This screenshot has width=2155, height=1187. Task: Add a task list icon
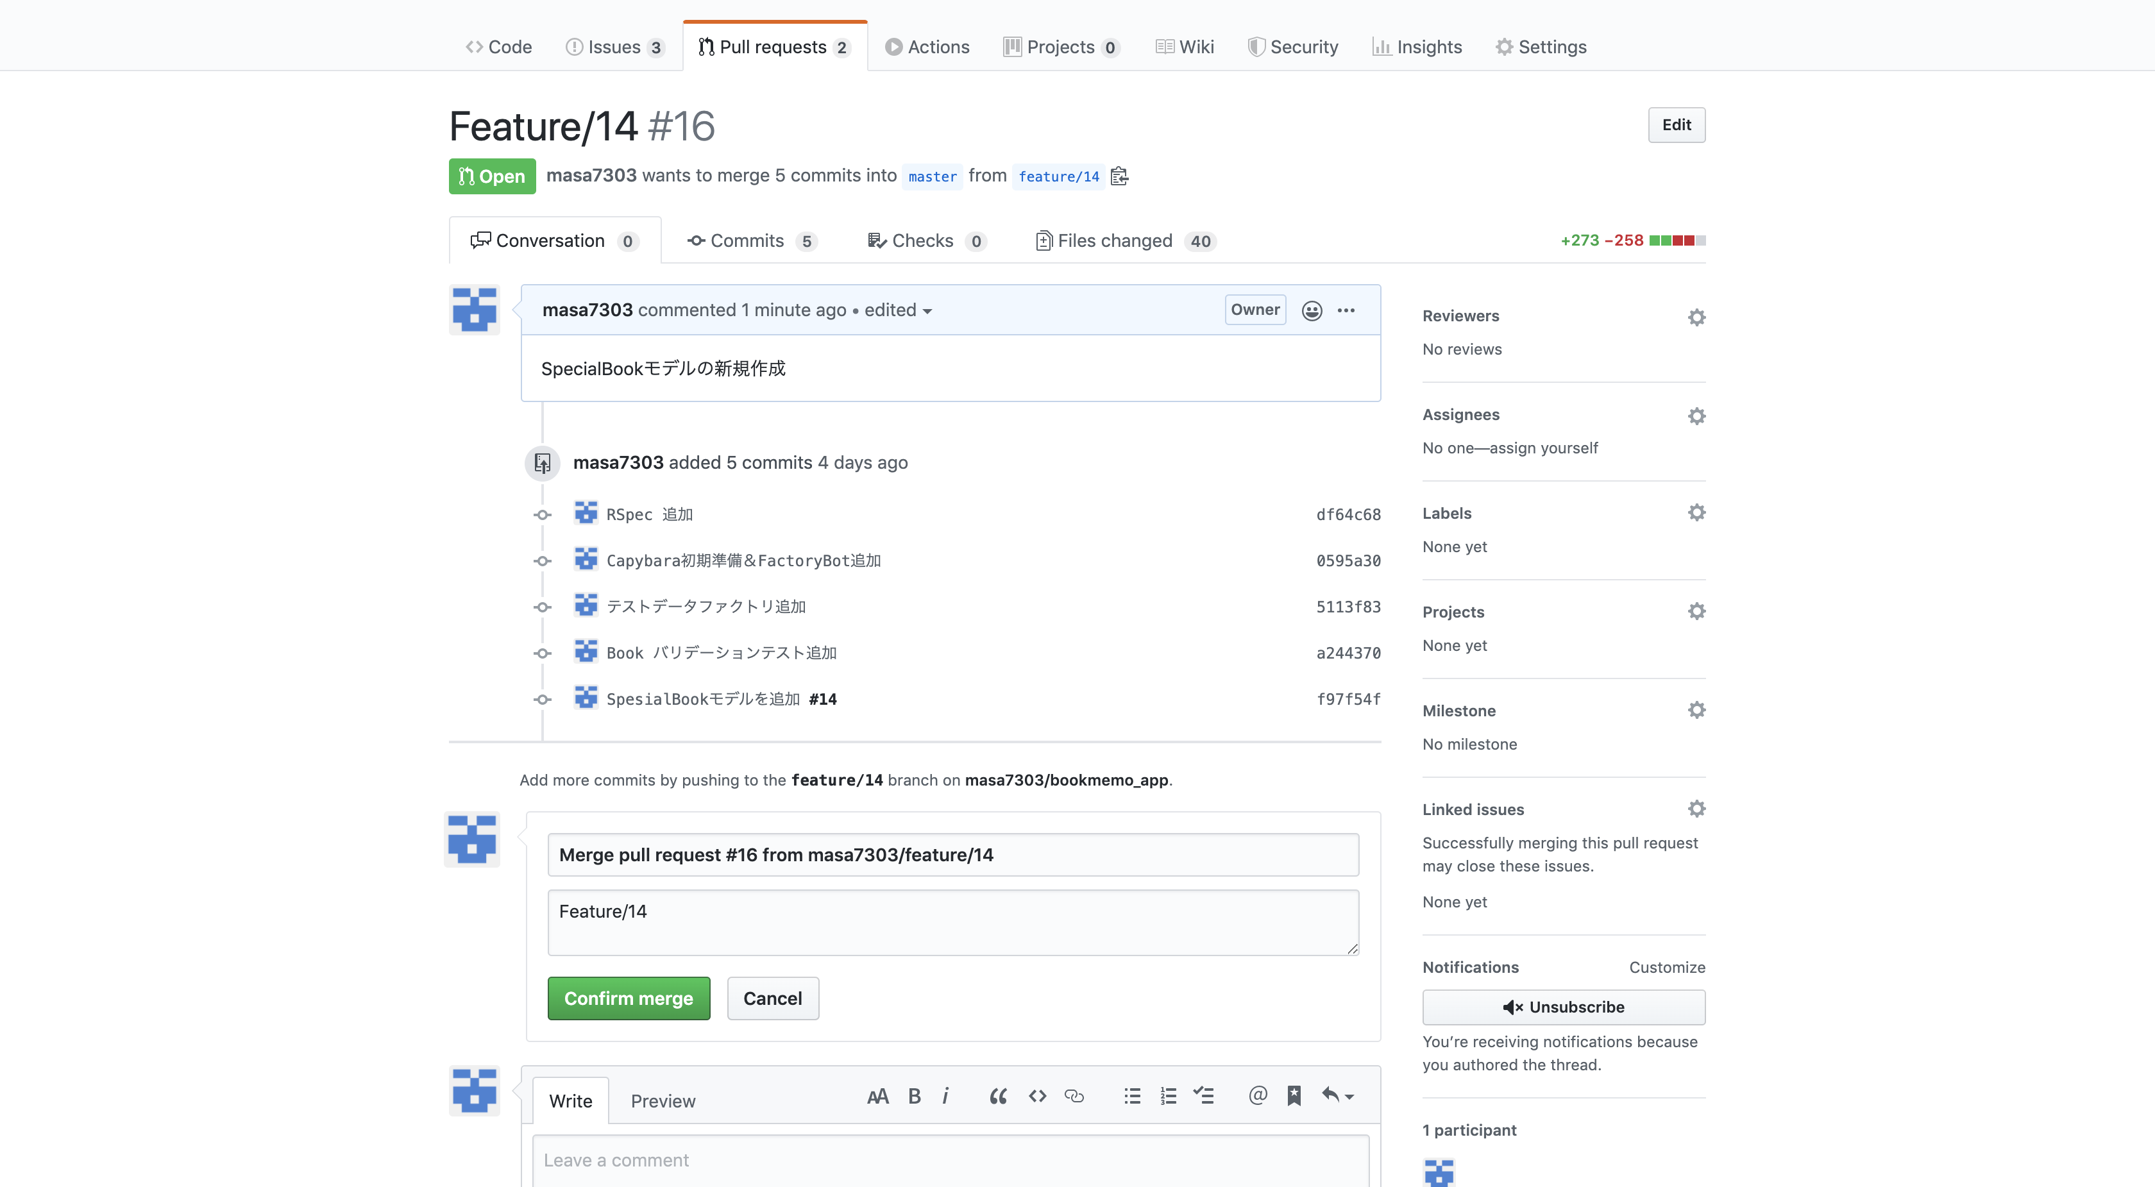pos(1203,1096)
